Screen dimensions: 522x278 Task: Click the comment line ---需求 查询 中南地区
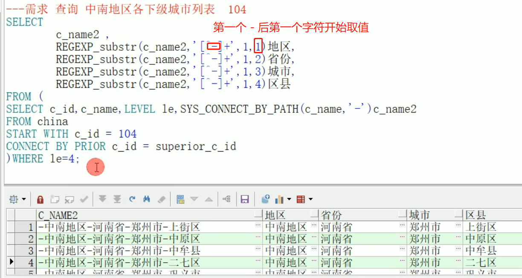[126, 9]
